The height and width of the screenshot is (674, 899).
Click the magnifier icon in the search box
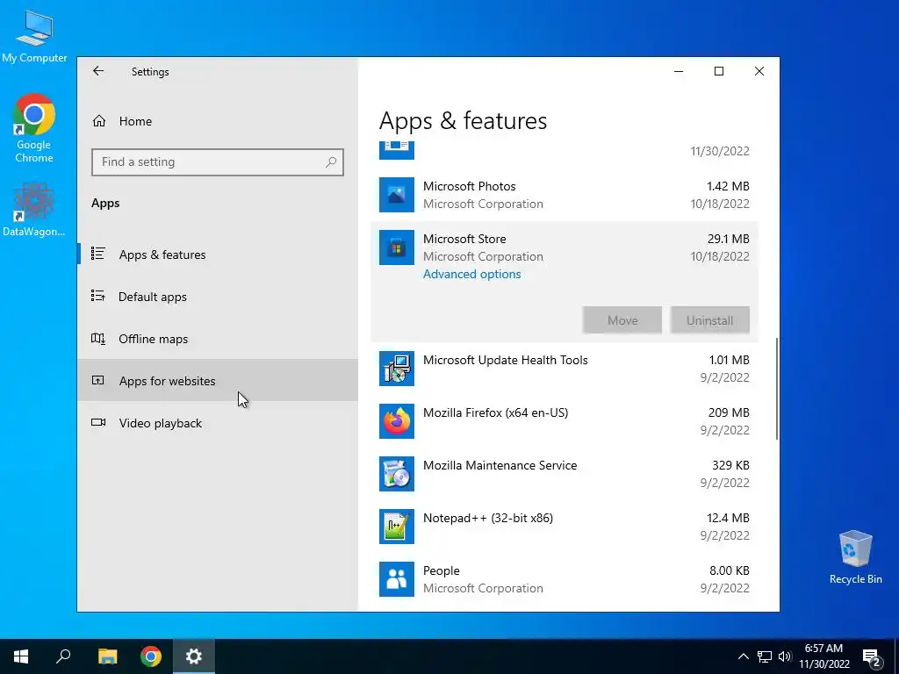tap(331, 162)
